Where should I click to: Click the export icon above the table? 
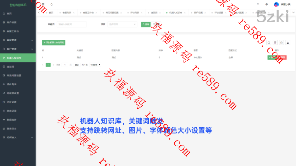(x=287, y=42)
